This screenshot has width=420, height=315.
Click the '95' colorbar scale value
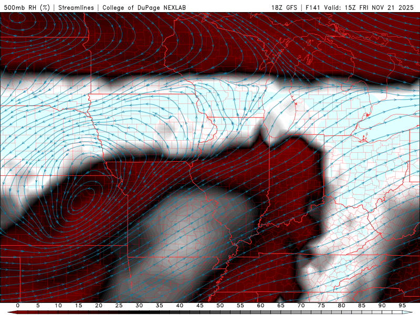tap(402, 306)
